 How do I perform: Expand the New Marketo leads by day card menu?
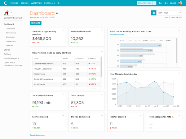coord(179,73)
